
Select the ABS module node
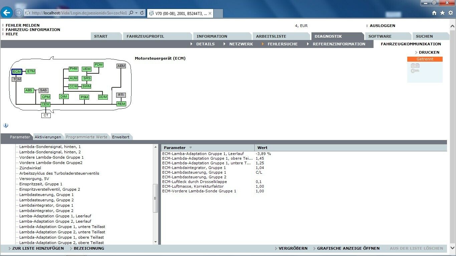[x=29, y=90]
